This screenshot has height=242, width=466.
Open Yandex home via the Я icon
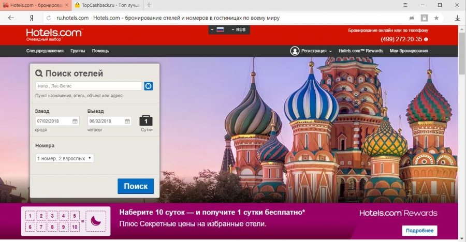coord(31,18)
